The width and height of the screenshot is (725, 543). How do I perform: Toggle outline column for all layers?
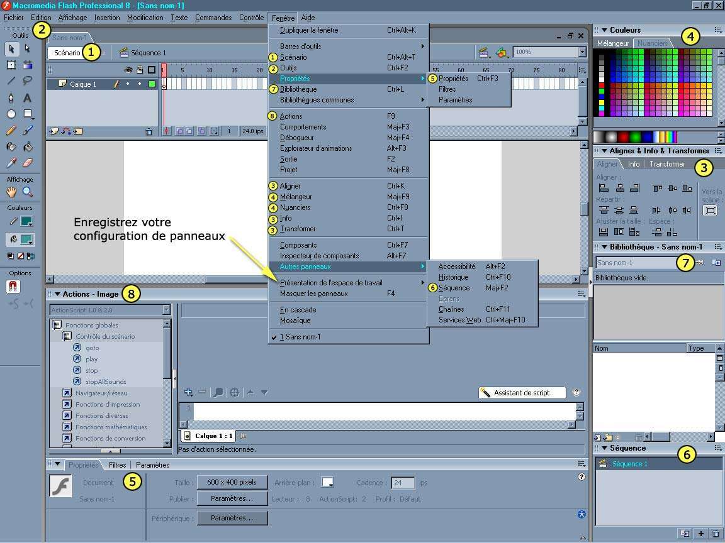pos(151,70)
